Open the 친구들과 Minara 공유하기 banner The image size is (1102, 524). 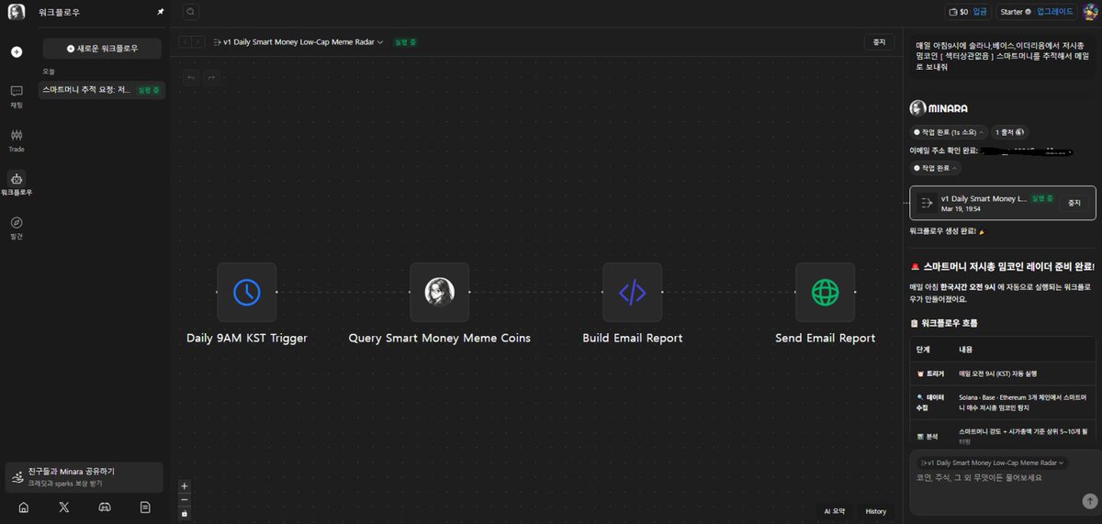click(x=84, y=476)
